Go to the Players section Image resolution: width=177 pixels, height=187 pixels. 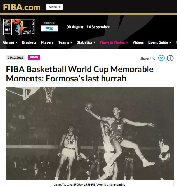coord(47,42)
